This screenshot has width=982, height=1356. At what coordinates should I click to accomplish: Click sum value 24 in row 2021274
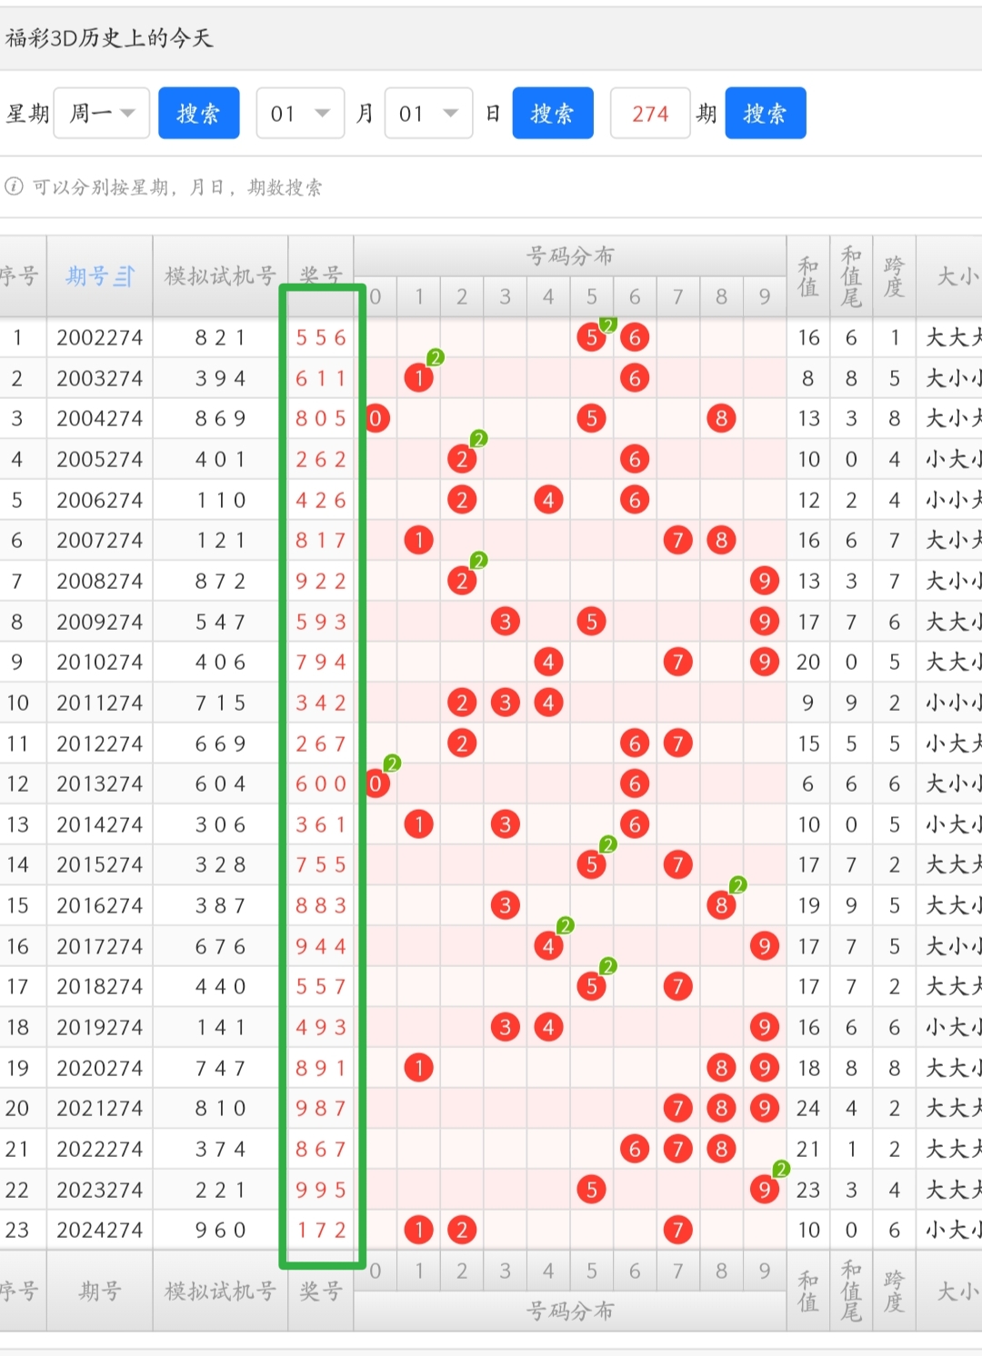pos(808,1108)
